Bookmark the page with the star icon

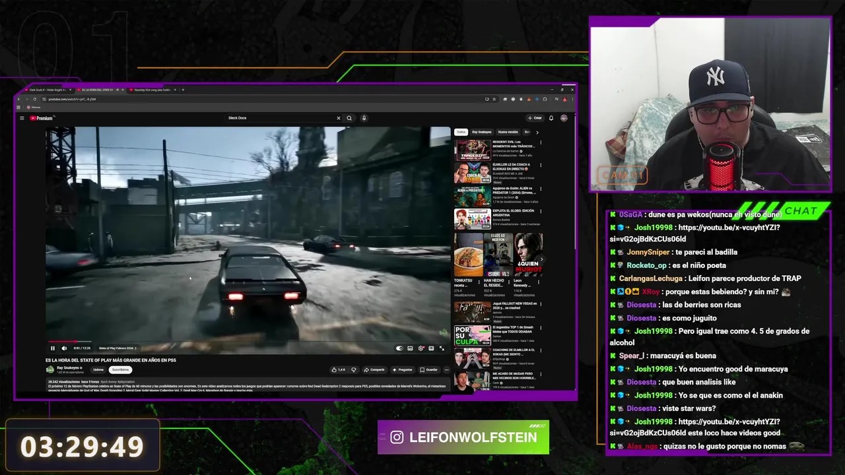click(494, 99)
